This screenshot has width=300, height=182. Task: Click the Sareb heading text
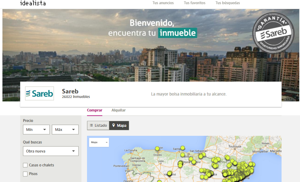(70, 91)
